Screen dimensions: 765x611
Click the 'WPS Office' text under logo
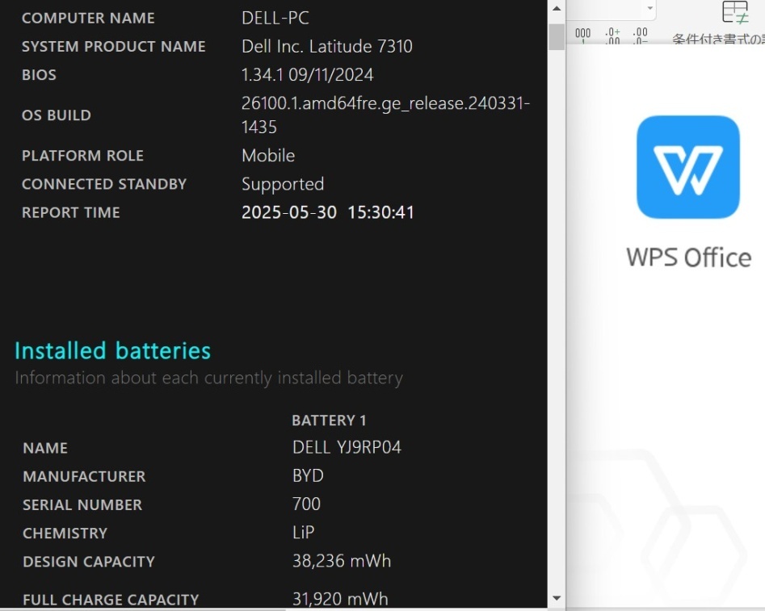point(688,257)
